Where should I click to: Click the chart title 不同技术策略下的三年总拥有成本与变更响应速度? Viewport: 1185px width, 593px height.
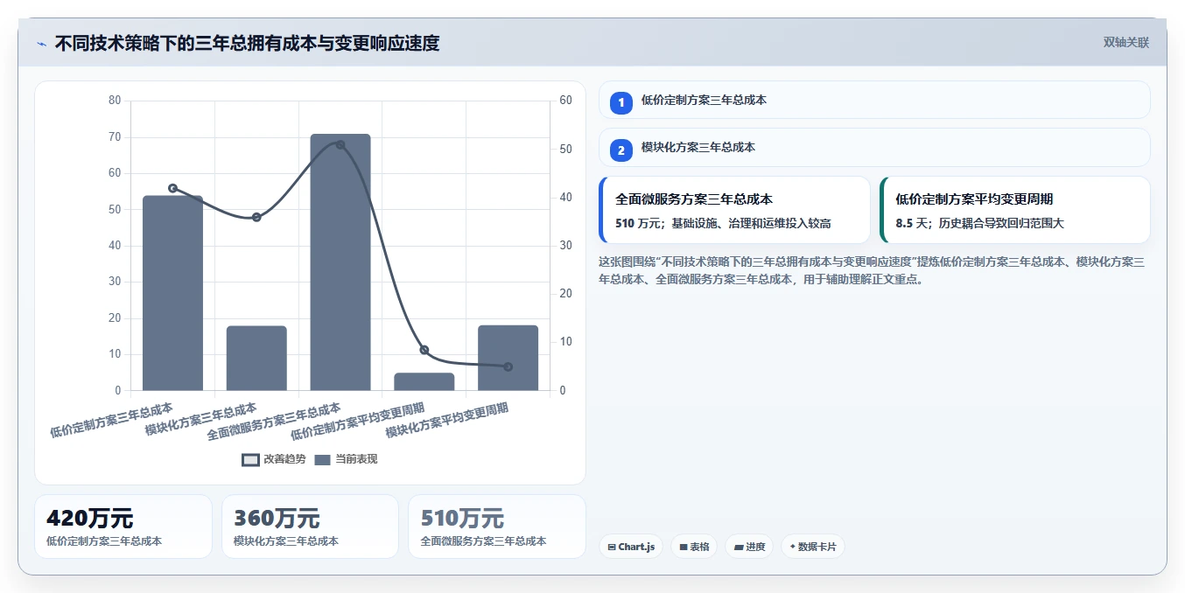247,43
